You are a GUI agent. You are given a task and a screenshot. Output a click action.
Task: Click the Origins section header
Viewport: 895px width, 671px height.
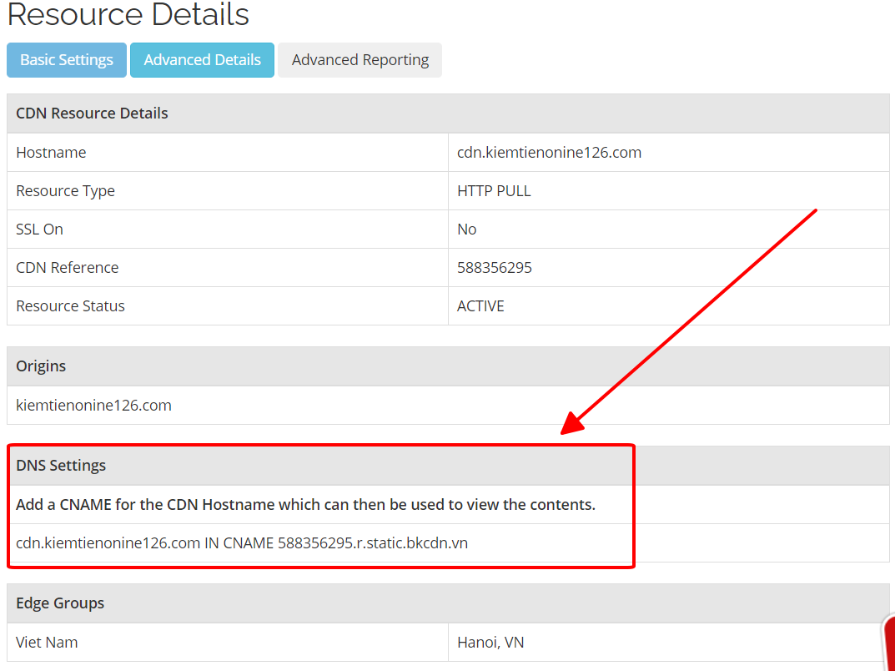tap(41, 366)
